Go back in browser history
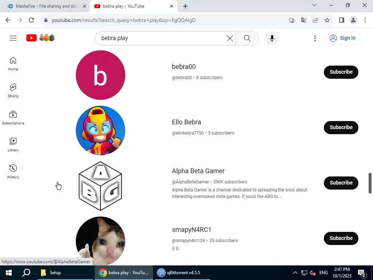 8,20
